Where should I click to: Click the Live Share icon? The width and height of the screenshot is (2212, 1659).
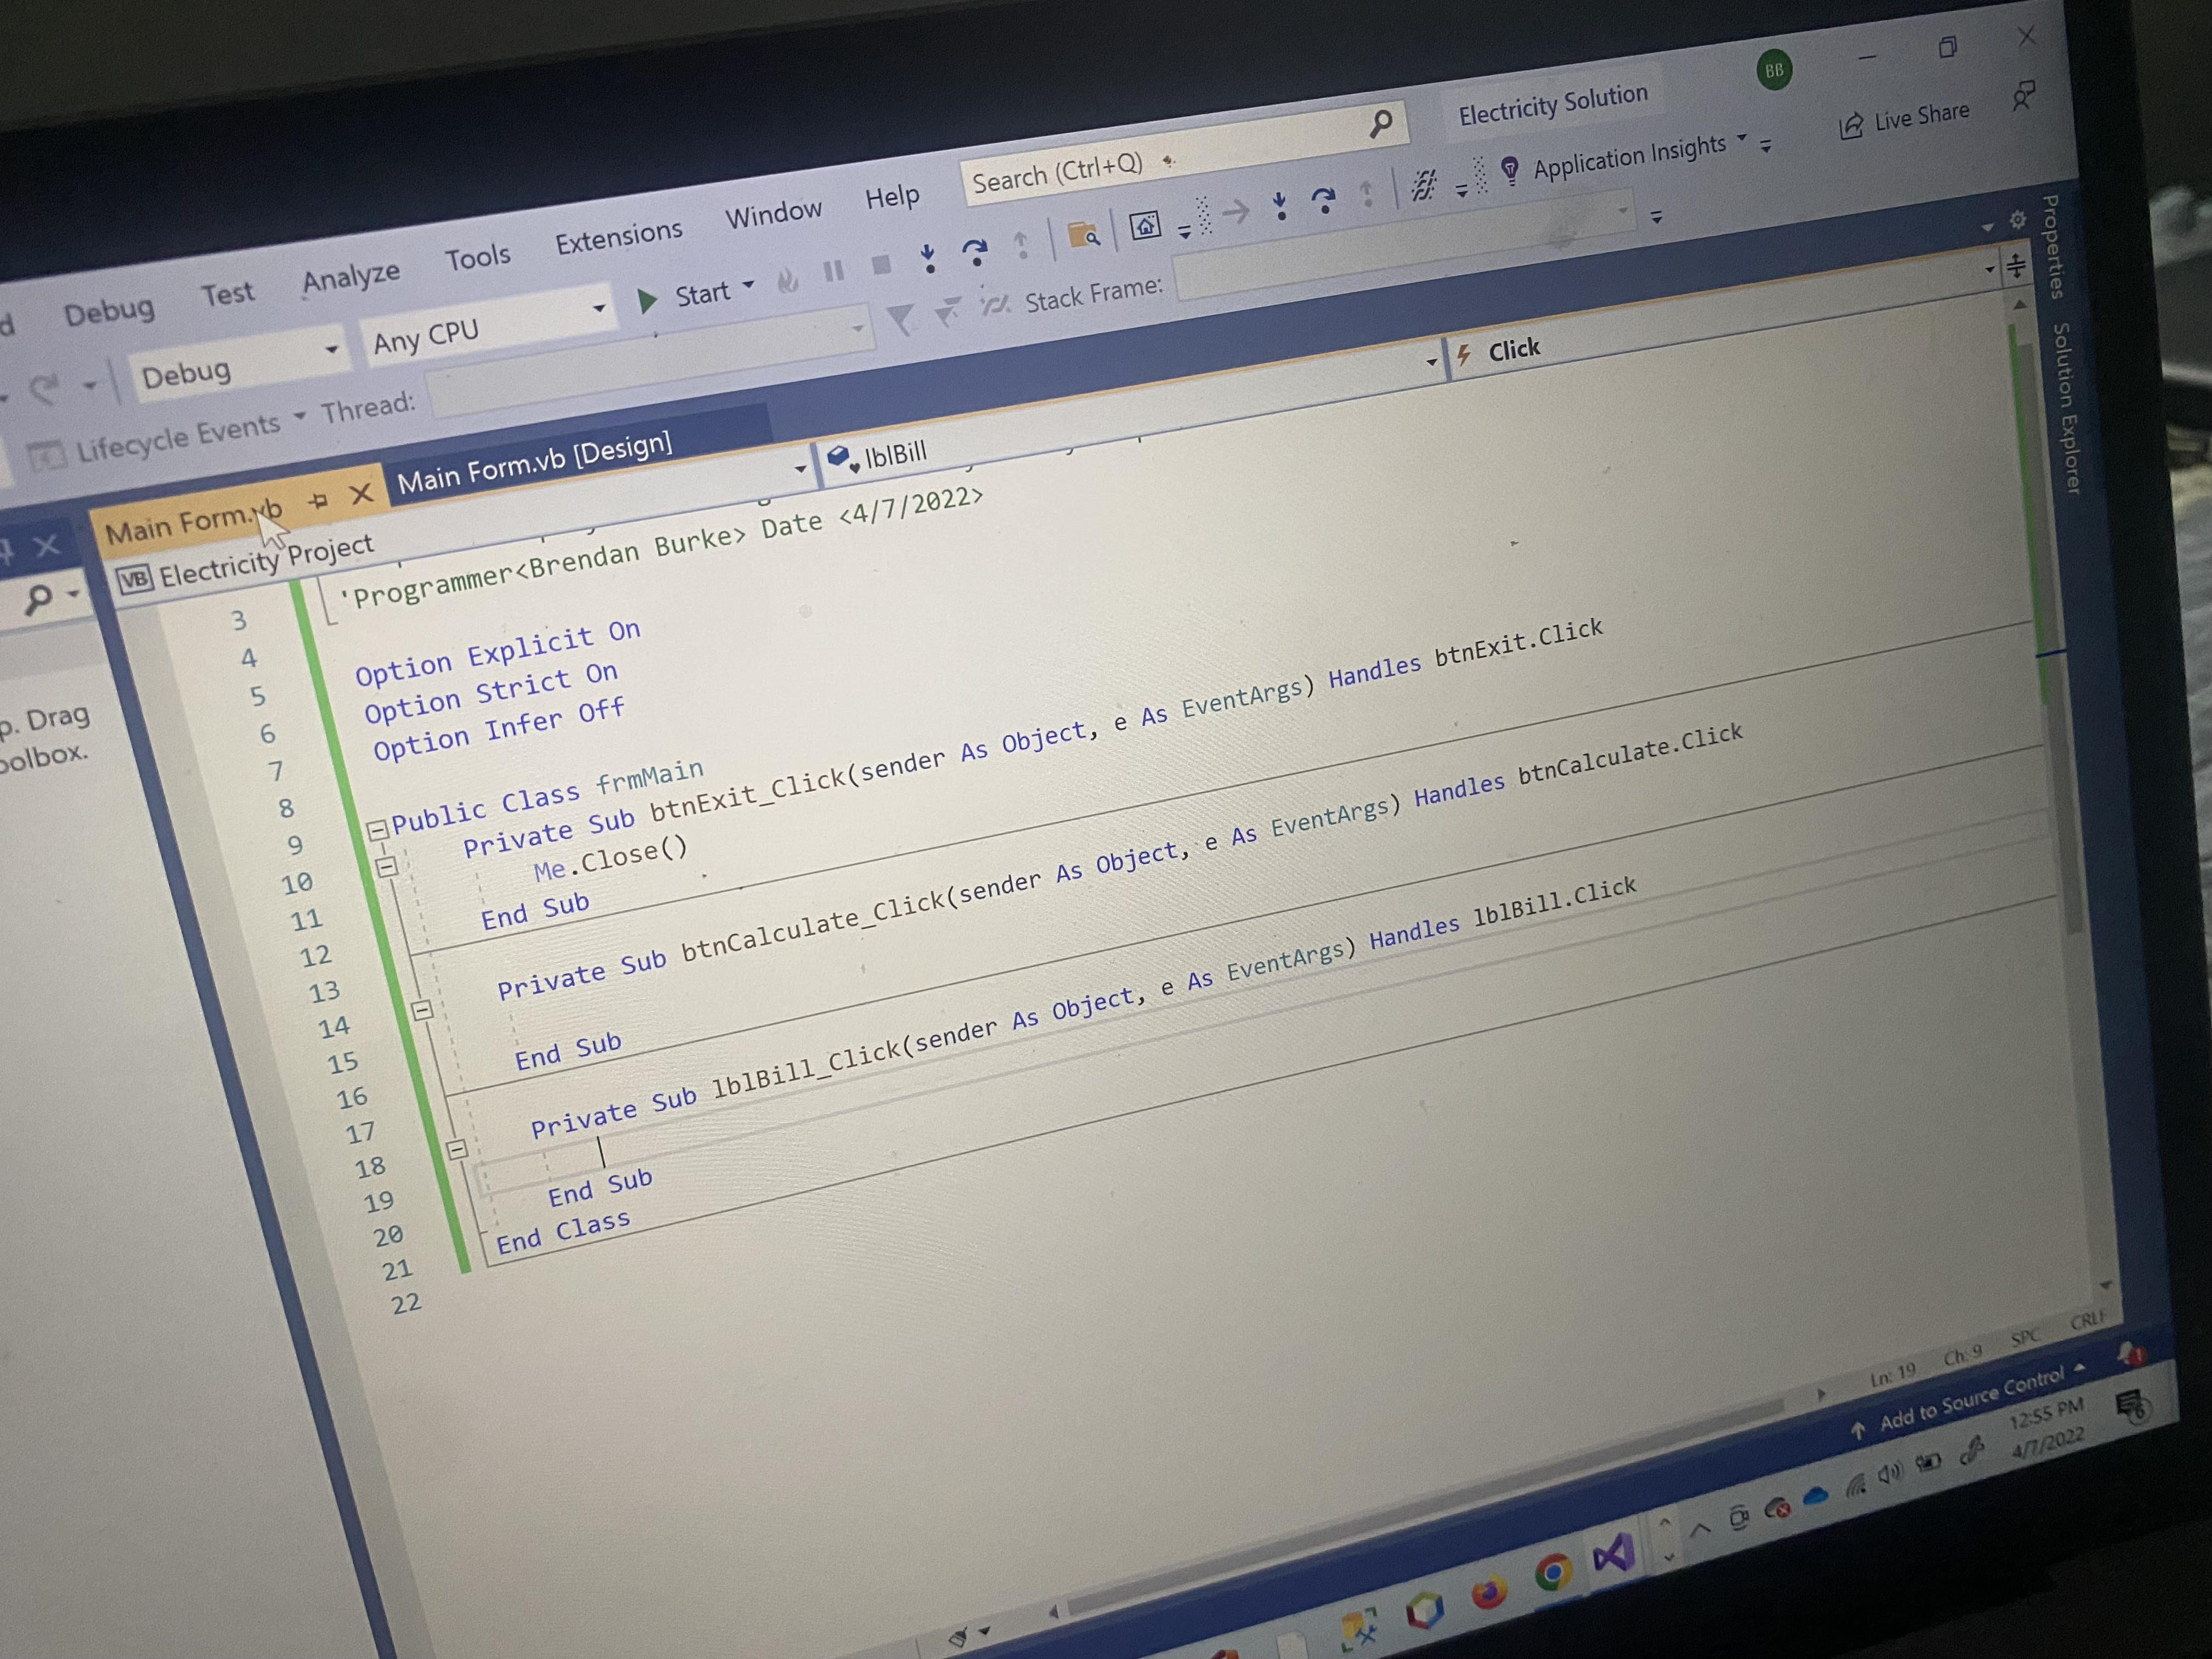coord(1851,126)
